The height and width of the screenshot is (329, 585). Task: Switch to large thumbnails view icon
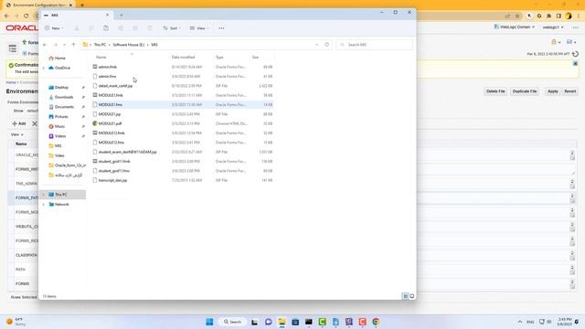tap(412, 296)
